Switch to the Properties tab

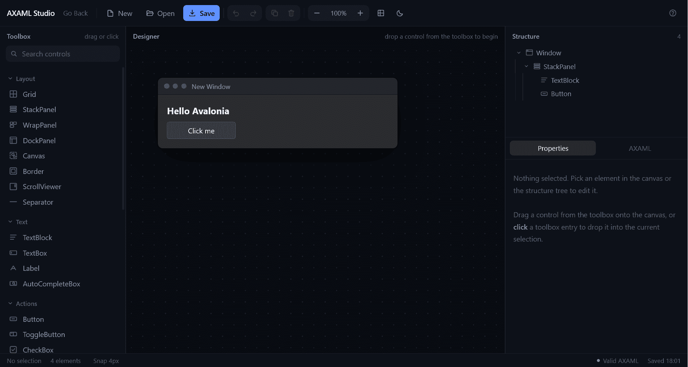pos(553,148)
